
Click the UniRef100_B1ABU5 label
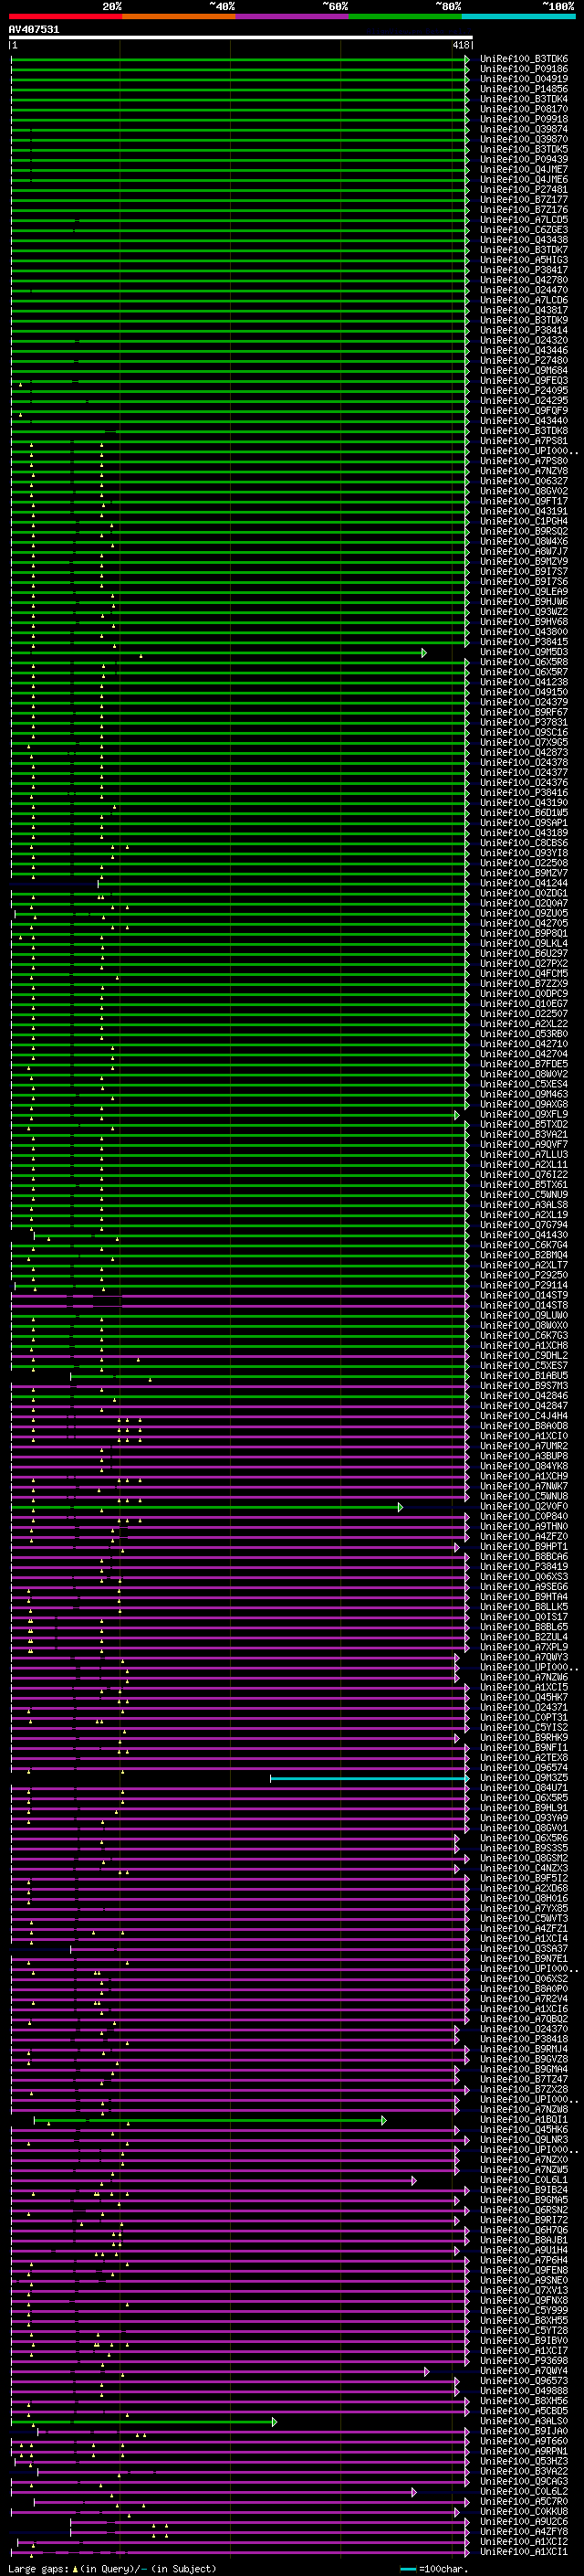[x=523, y=1375]
